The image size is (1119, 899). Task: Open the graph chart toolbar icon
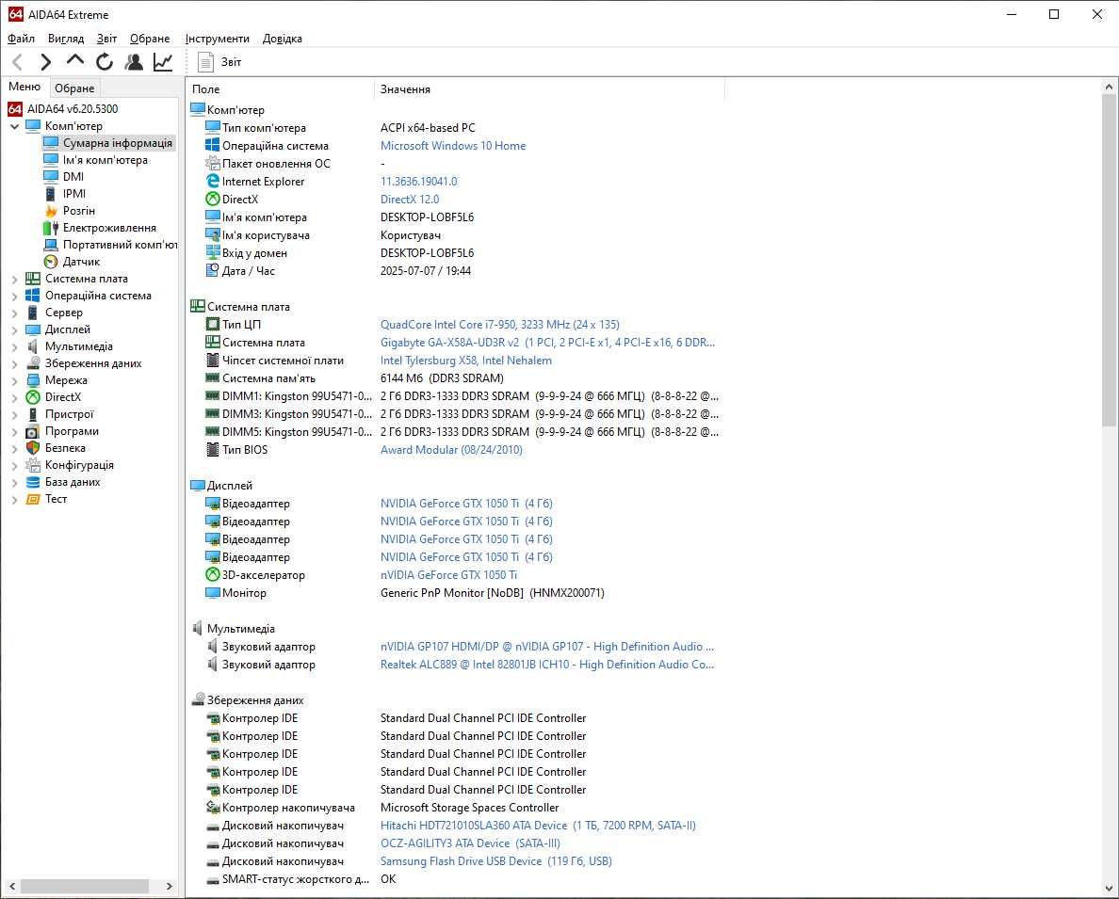(x=163, y=63)
